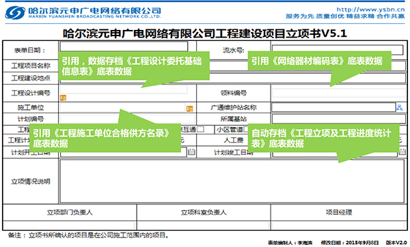Screen dimensions: 410x247
Task: Open the calendar icon for 计划开工日期
Action: (191, 151)
